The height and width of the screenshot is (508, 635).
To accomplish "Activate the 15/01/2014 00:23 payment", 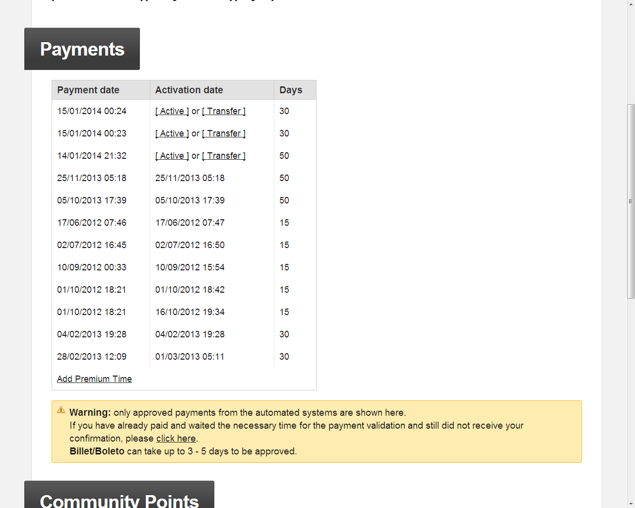I will pyautogui.click(x=172, y=133).
